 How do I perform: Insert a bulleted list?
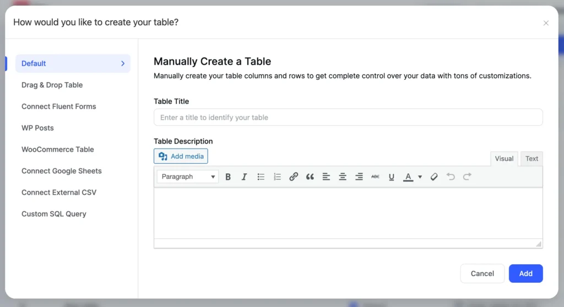coord(261,177)
